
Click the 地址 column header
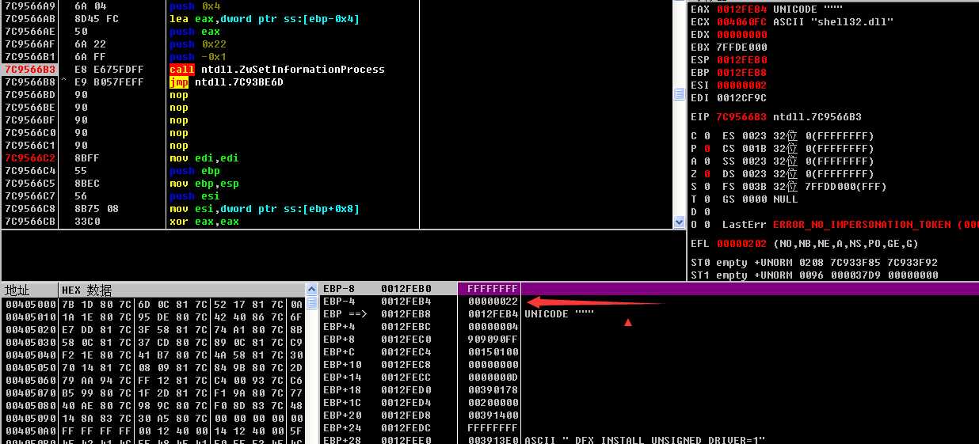17,290
